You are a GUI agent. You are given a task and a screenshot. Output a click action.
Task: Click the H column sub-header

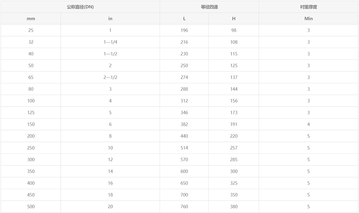click(234, 19)
